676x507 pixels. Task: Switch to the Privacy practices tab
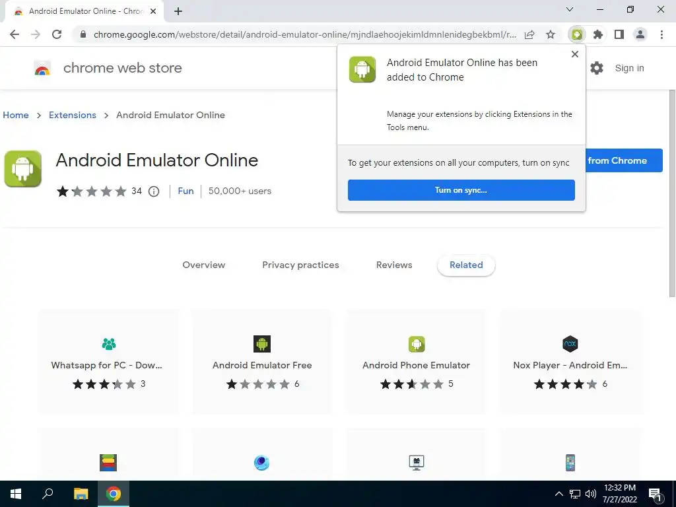(x=300, y=265)
